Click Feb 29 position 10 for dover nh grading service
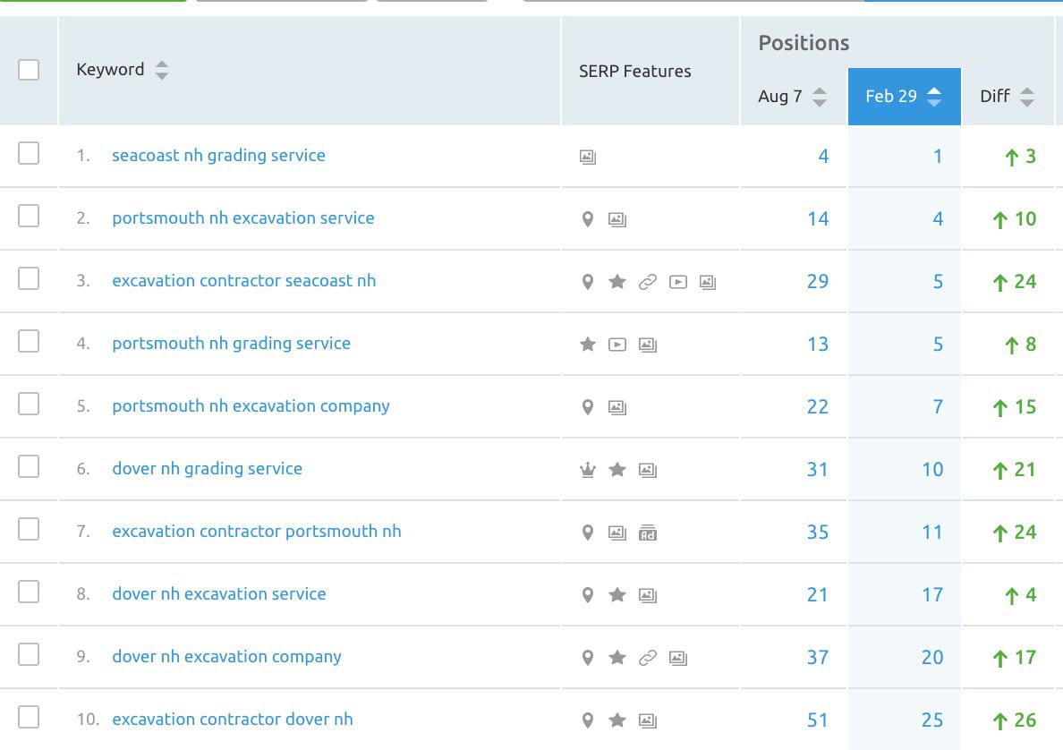 932,469
